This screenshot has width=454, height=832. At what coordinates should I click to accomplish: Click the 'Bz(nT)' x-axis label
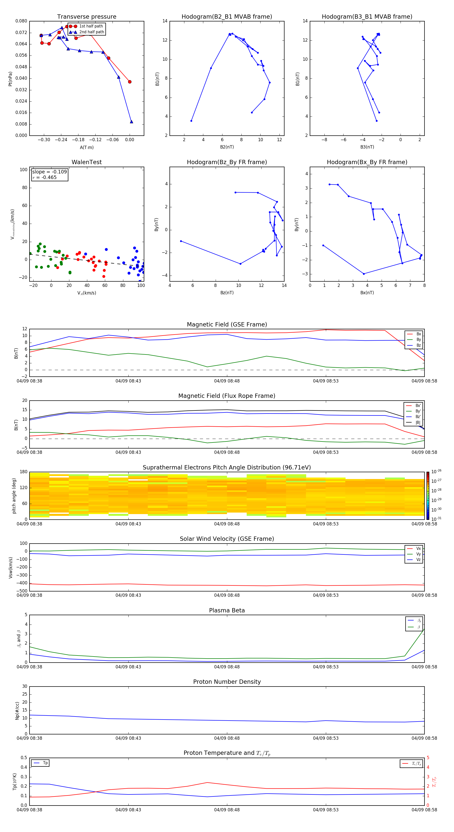coord(227,293)
